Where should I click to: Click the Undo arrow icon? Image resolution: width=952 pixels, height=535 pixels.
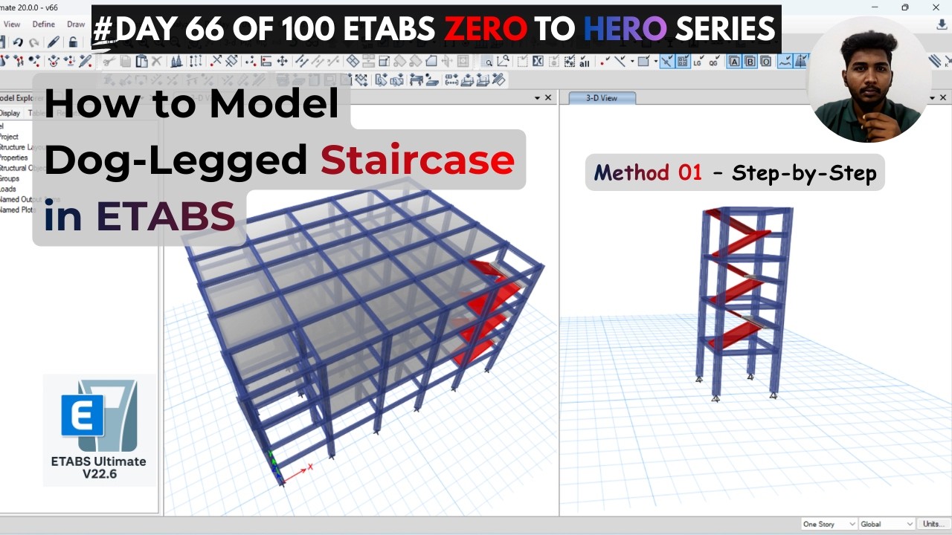(x=18, y=42)
